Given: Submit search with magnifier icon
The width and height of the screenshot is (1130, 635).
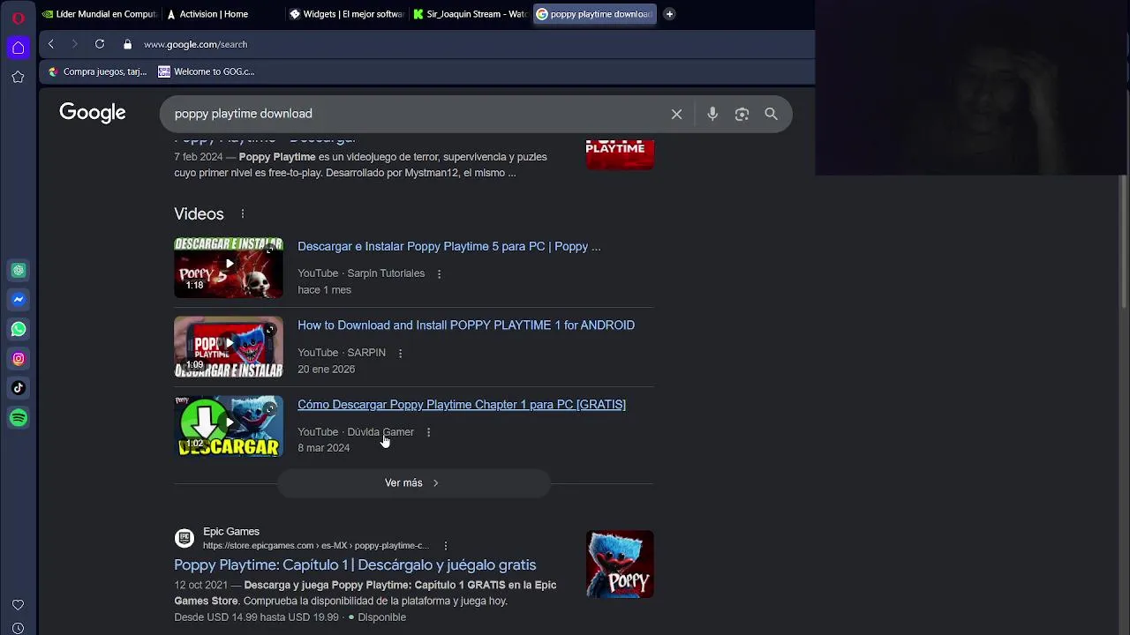Looking at the screenshot, I should point(771,114).
